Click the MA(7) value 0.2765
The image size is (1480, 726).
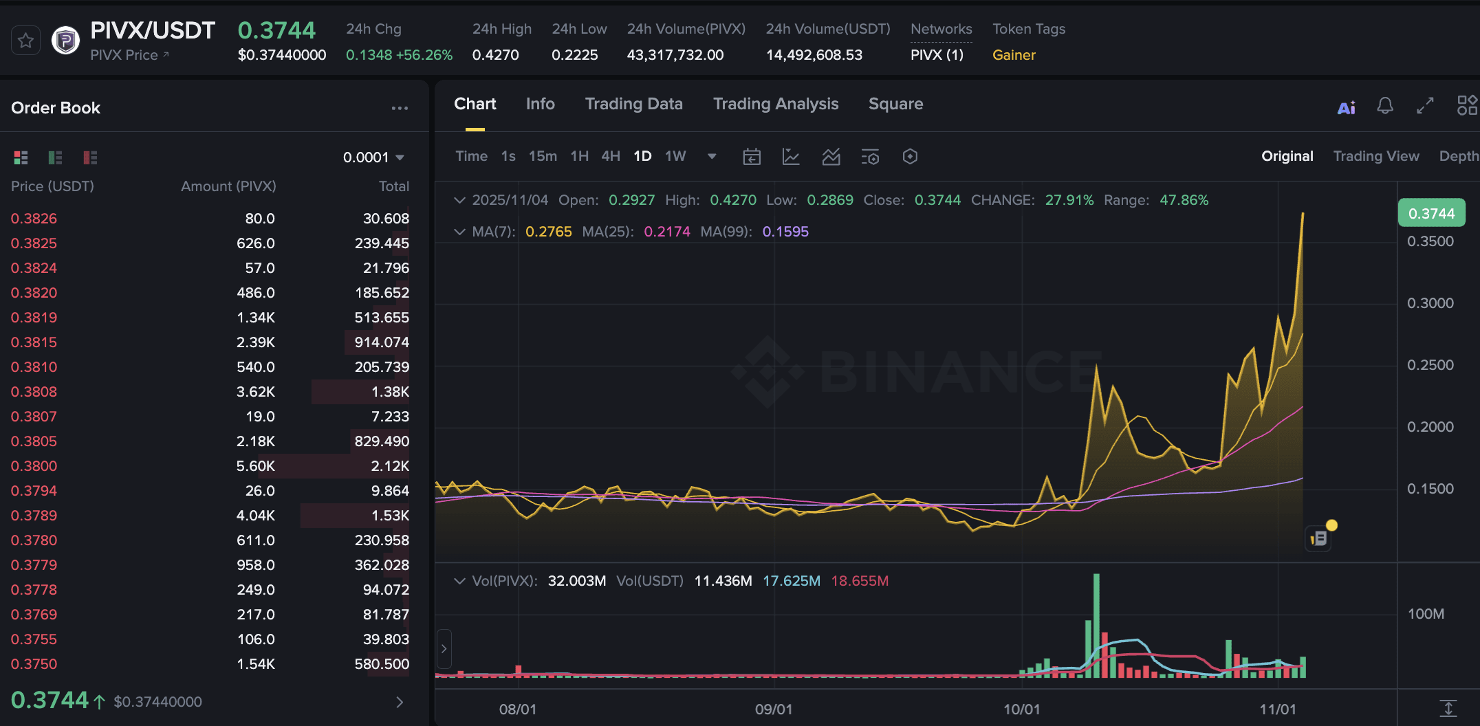tap(549, 232)
